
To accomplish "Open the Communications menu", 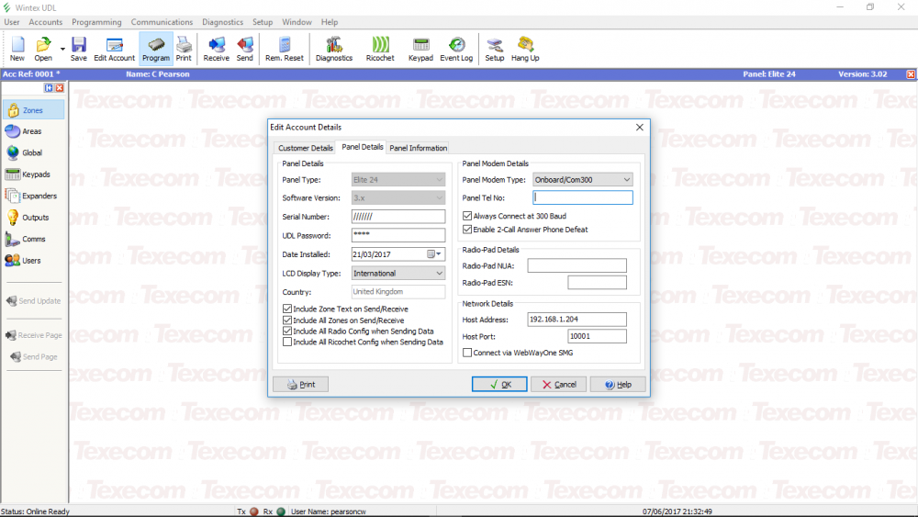I will coord(162,22).
